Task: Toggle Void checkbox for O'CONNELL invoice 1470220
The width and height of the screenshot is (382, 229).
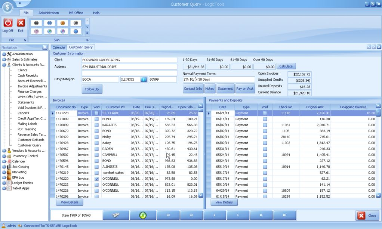Action: point(96,179)
